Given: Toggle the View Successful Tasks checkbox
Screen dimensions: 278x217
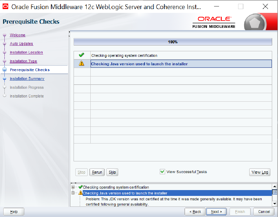Looking at the screenshot, I should (x=162, y=172).
